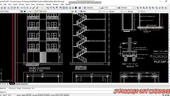Click the Text Style icon

coord(85,8)
